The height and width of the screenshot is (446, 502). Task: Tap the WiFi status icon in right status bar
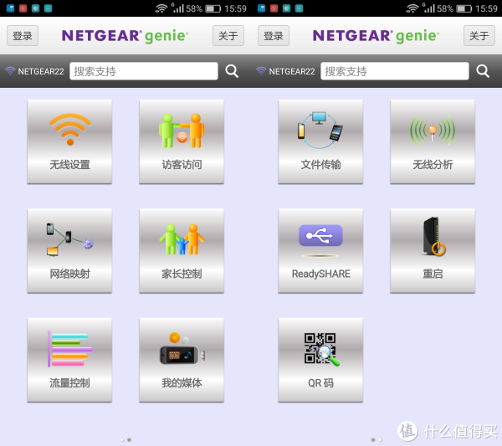point(412,8)
